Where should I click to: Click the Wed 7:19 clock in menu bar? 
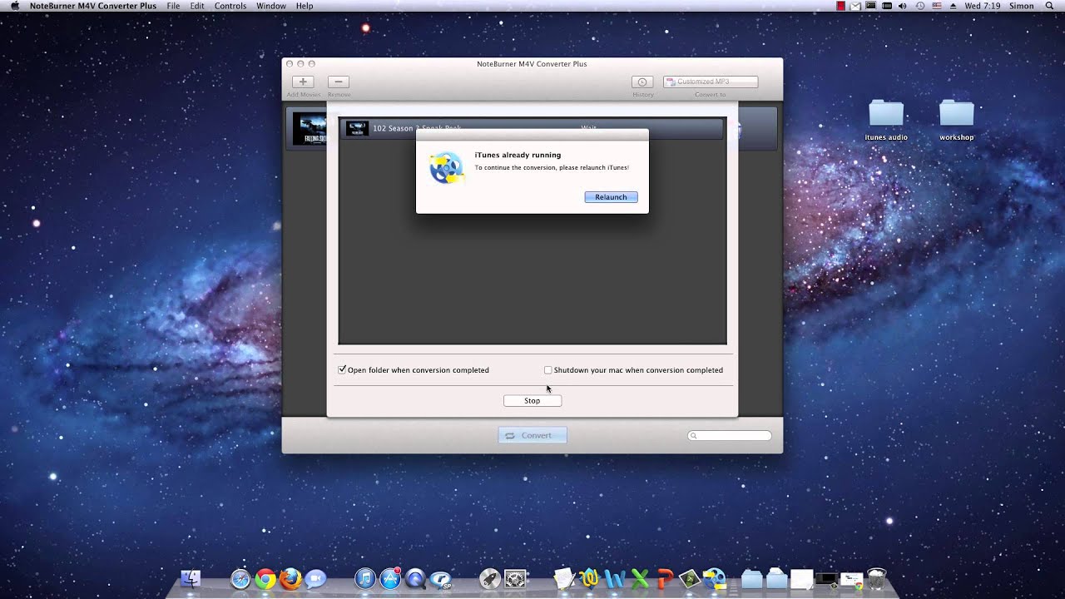pos(983,6)
